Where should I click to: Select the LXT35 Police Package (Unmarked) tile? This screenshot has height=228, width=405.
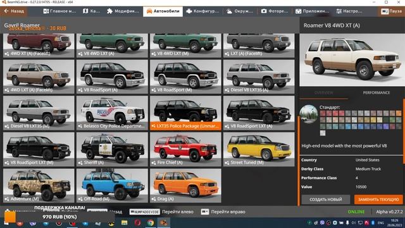(185, 113)
